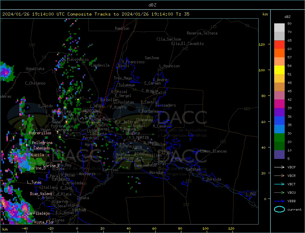The height and width of the screenshot is (233, 305).
Task: Click the 'S_MARTIN' map label
Action: 140,138
